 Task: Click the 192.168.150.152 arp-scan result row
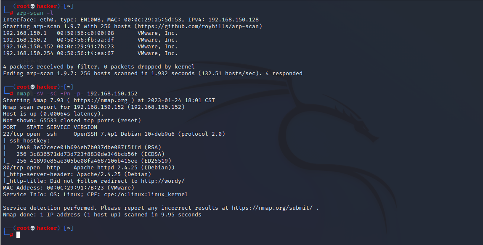click(x=90, y=47)
